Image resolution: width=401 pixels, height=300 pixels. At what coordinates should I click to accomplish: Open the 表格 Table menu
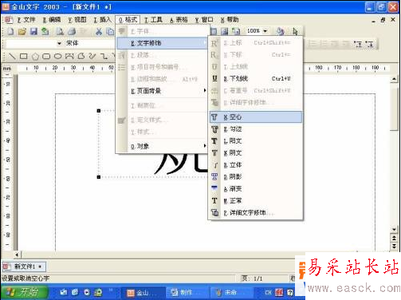point(179,20)
